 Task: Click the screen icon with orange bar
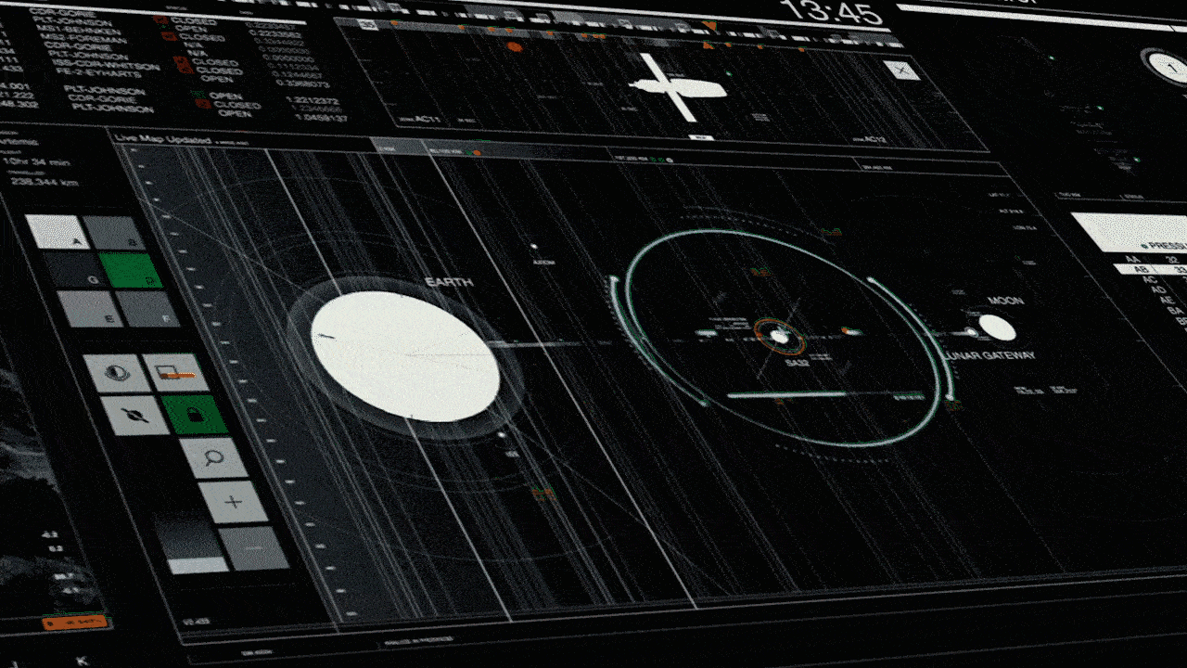[175, 373]
